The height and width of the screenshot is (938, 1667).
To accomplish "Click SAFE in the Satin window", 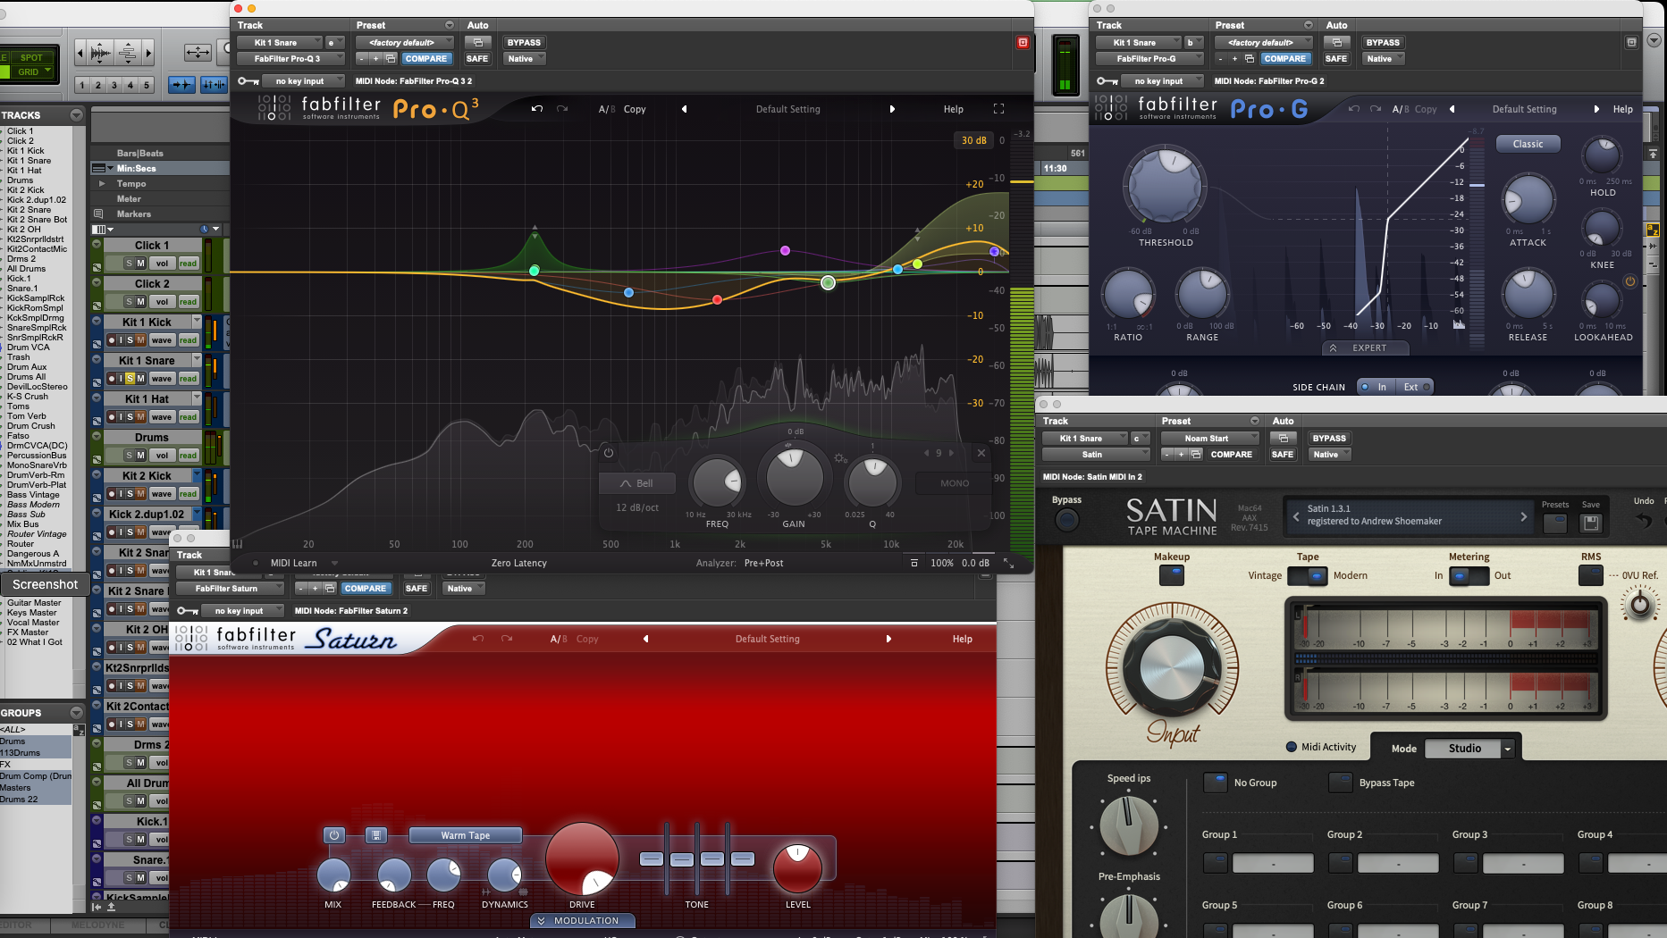I will click(1282, 455).
